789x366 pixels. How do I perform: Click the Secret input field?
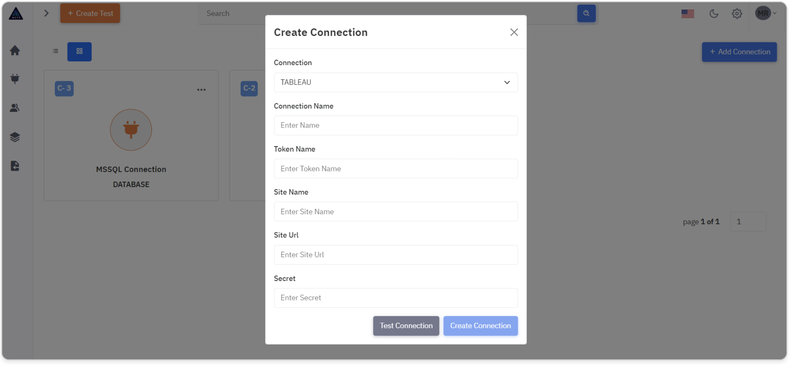[396, 298]
